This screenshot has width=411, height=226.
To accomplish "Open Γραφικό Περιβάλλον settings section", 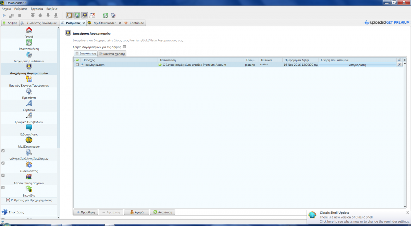I will 29,118.
